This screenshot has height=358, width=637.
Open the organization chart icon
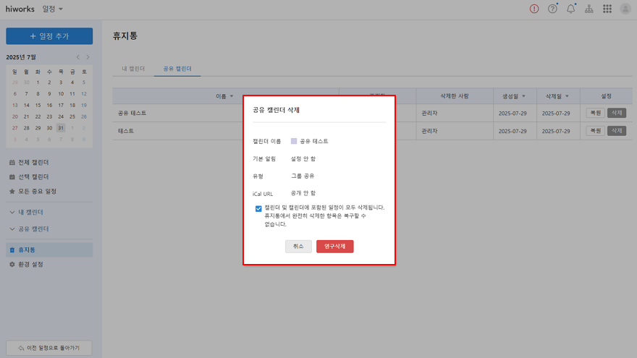click(589, 9)
